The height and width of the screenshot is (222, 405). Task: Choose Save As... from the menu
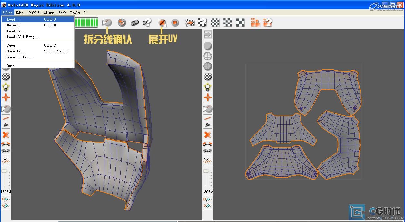coord(38,51)
